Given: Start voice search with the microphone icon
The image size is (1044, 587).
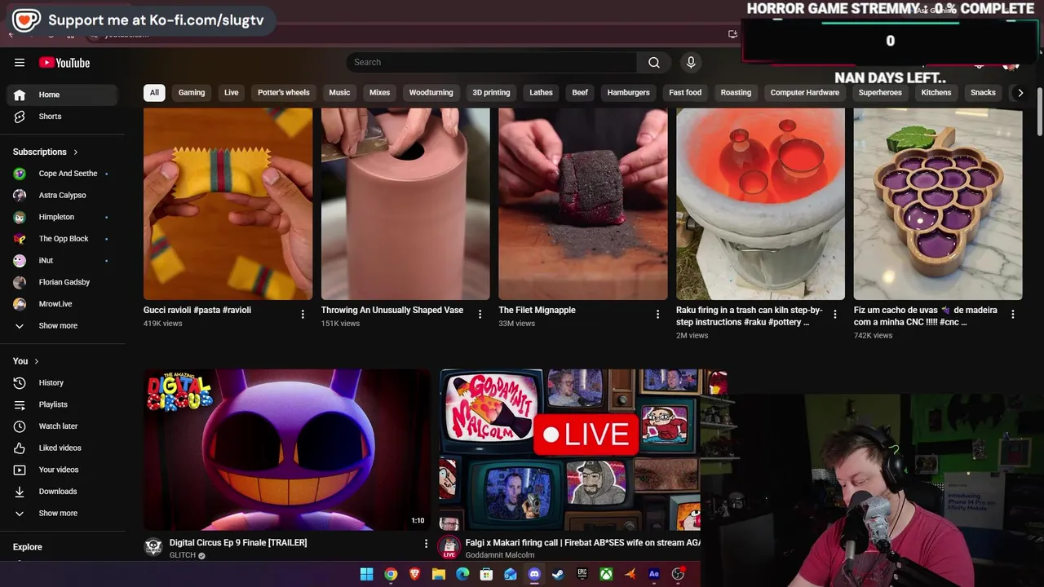Looking at the screenshot, I should pos(691,63).
